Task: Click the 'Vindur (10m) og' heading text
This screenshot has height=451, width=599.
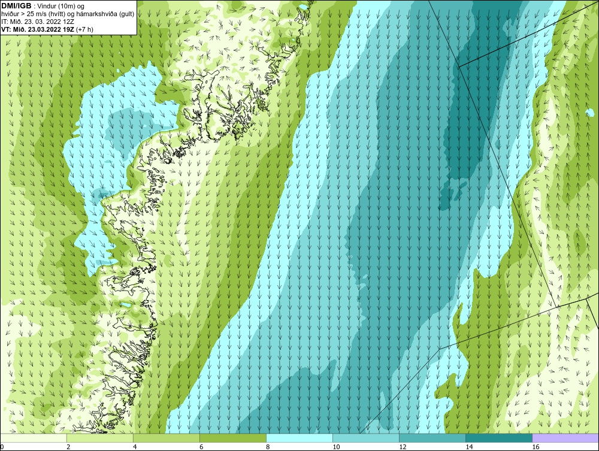Action: 60,7
